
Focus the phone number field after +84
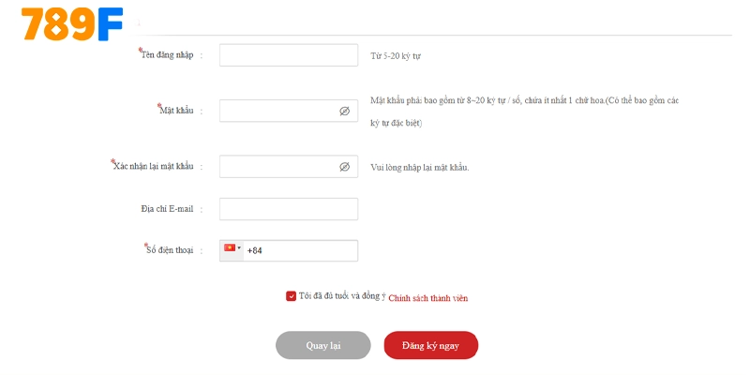tap(309, 250)
